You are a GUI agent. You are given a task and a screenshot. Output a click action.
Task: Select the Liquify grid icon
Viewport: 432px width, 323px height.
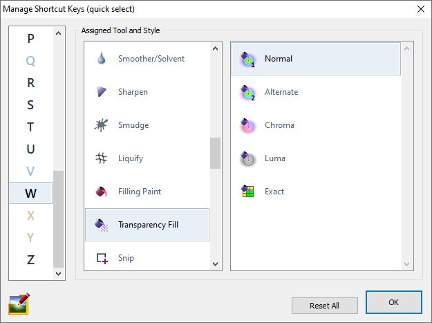click(x=102, y=158)
